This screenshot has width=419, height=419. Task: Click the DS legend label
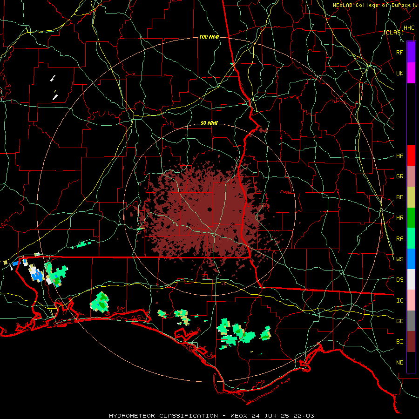[399, 280]
